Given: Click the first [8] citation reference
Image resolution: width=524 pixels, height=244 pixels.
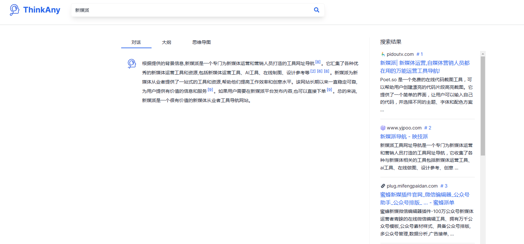Looking at the screenshot, I should [x=318, y=62].
